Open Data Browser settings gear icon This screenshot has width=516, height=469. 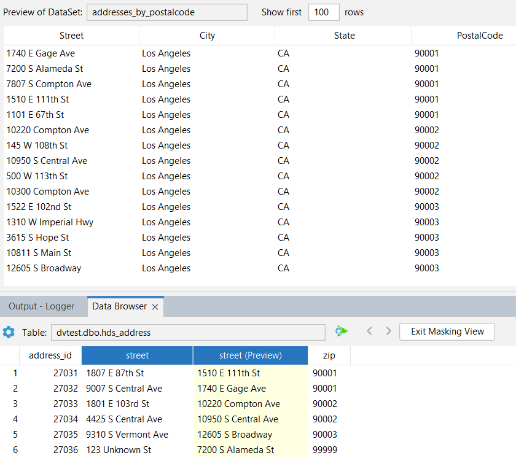(9, 332)
